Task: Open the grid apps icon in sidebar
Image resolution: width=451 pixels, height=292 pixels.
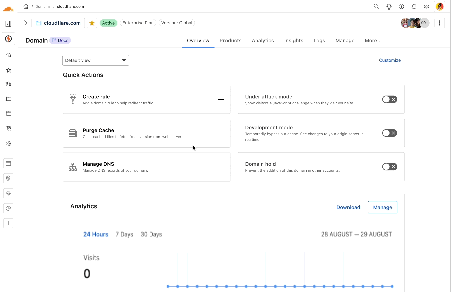Action: click(x=9, y=84)
